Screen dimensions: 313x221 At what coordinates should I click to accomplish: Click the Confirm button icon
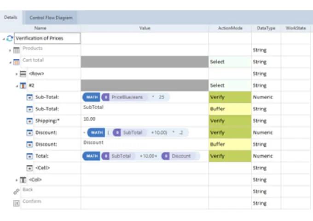[x=17, y=203]
